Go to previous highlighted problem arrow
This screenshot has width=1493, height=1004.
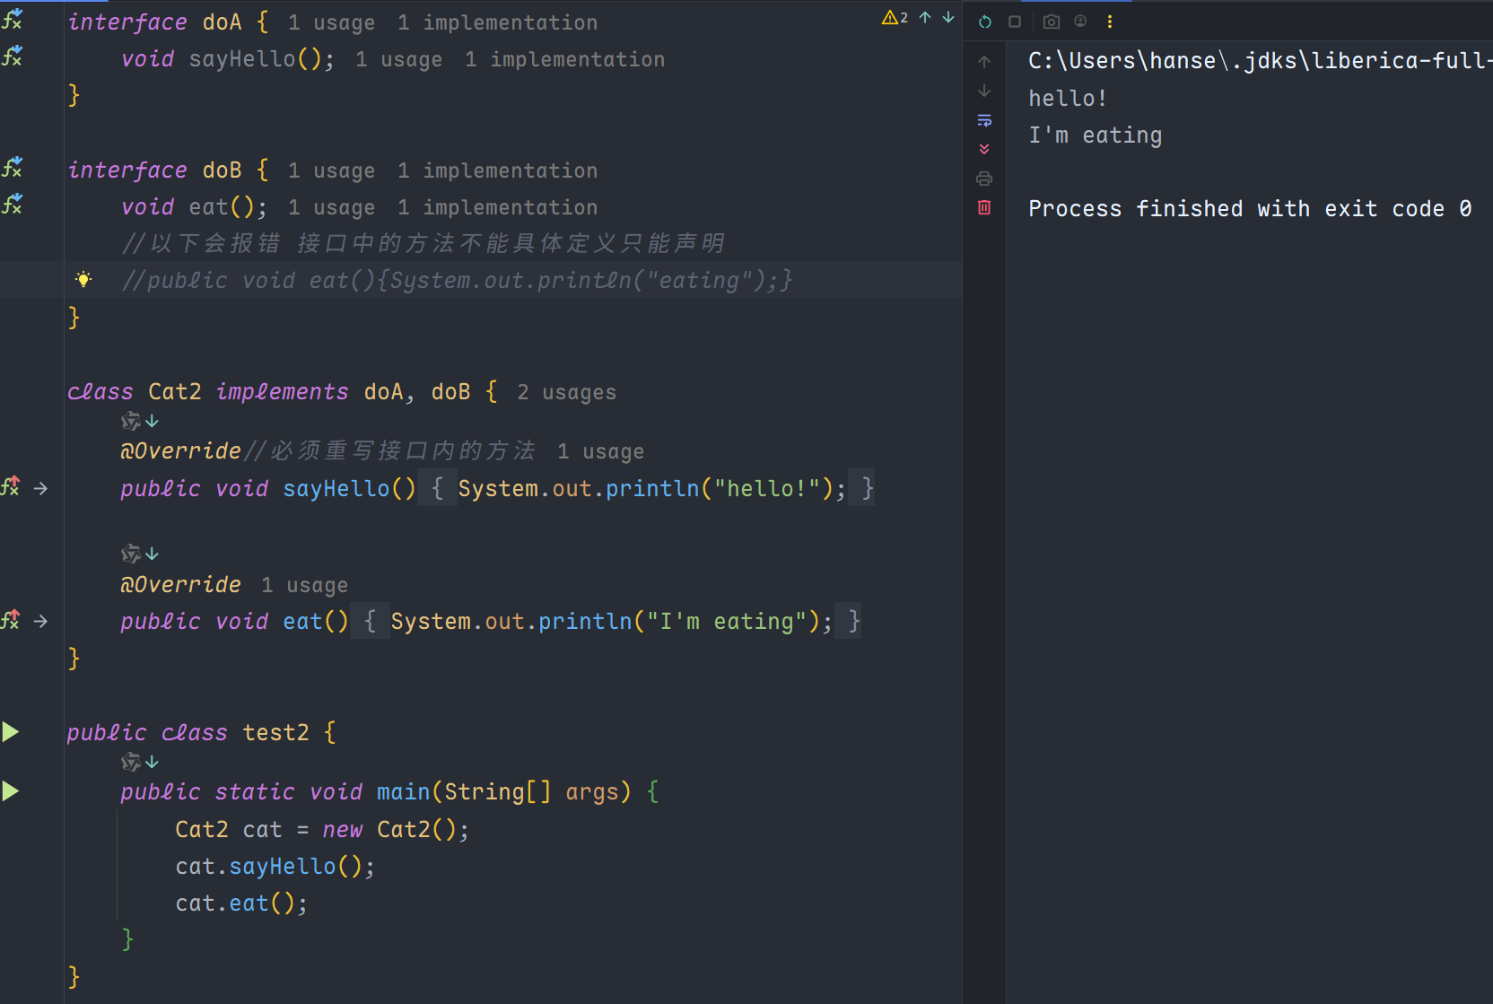pos(925,18)
